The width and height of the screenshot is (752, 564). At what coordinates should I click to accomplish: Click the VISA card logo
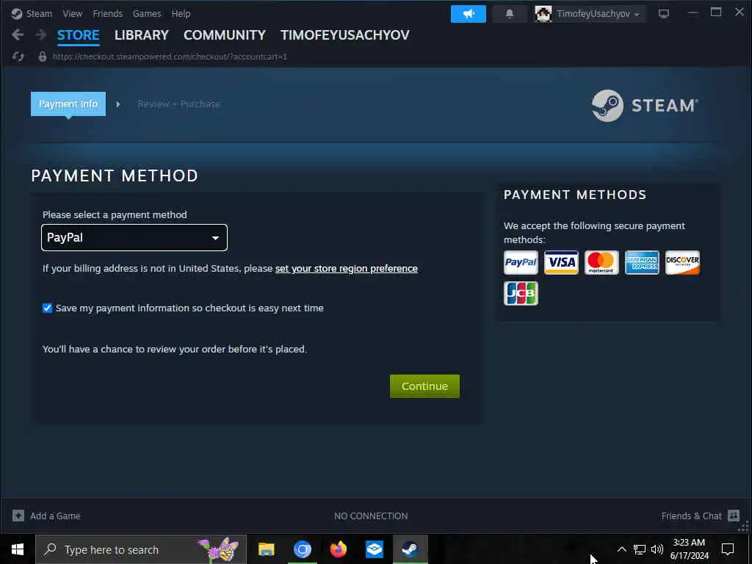(561, 262)
